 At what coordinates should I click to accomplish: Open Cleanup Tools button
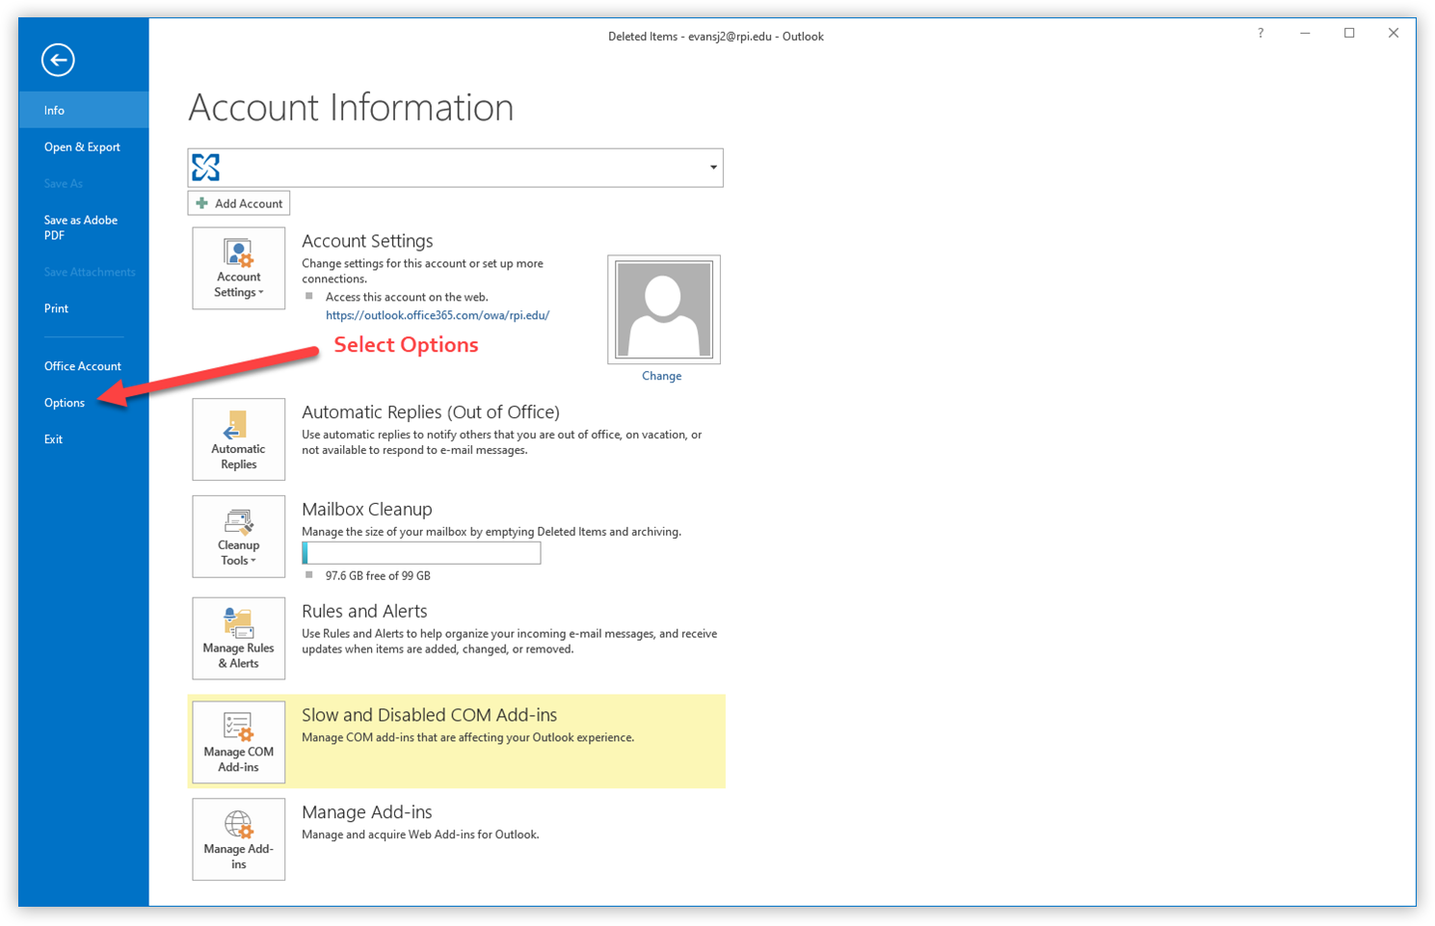pyautogui.click(x=238, y=537)
